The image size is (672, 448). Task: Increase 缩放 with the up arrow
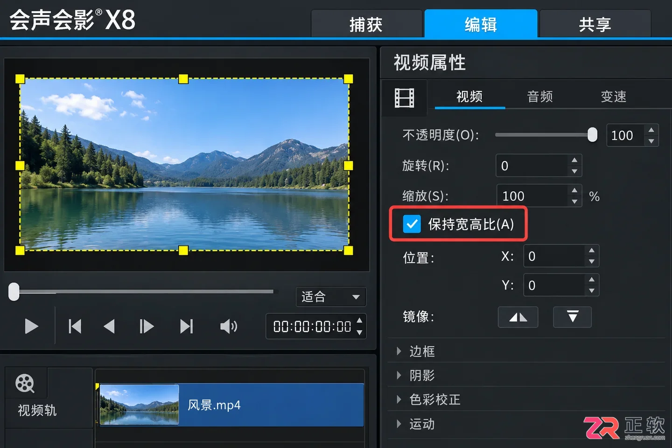point(574,190)
